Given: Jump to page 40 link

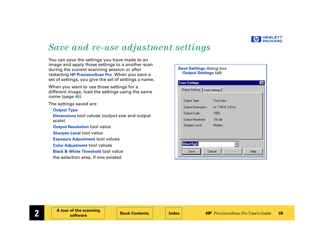Looking at the screenshot, I should tap(77, 97).
